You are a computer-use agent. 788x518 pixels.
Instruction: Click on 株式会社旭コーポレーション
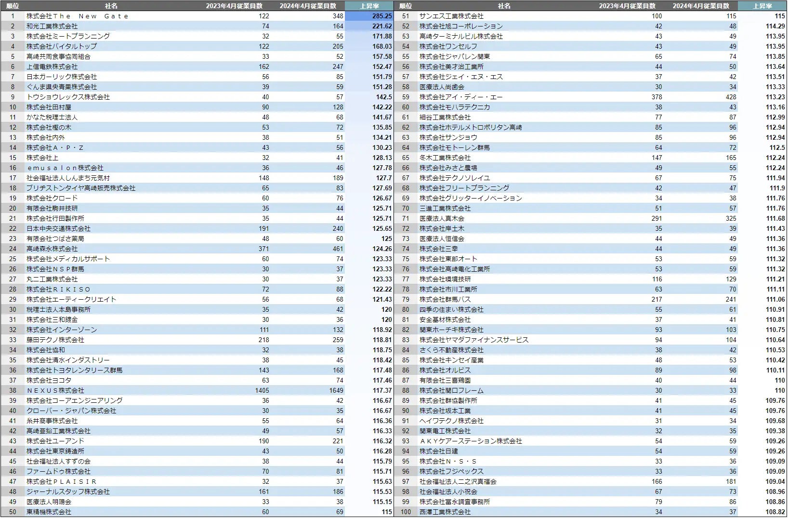[x=461, y=26]
